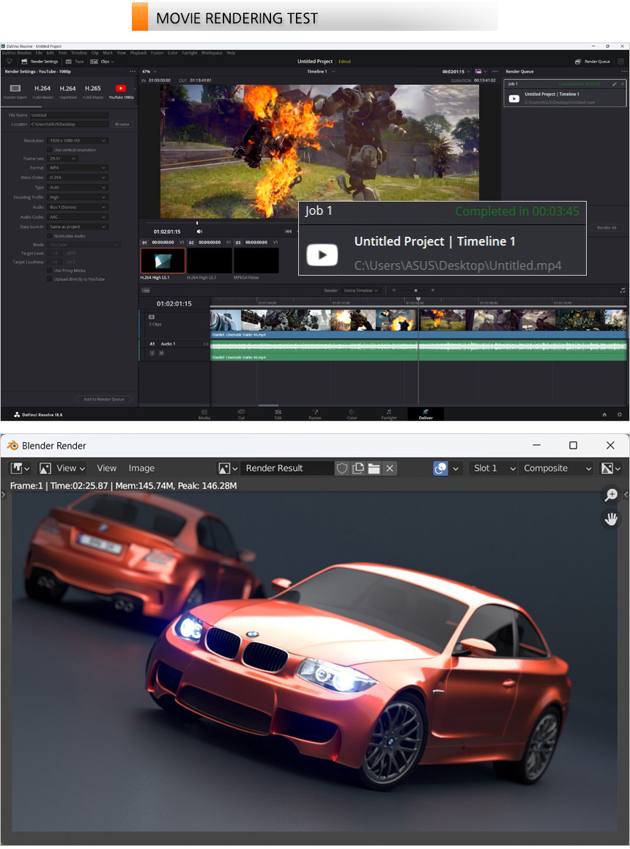
Task: Open the Frame rate dropdown
Action: click(x=63, y=158)
